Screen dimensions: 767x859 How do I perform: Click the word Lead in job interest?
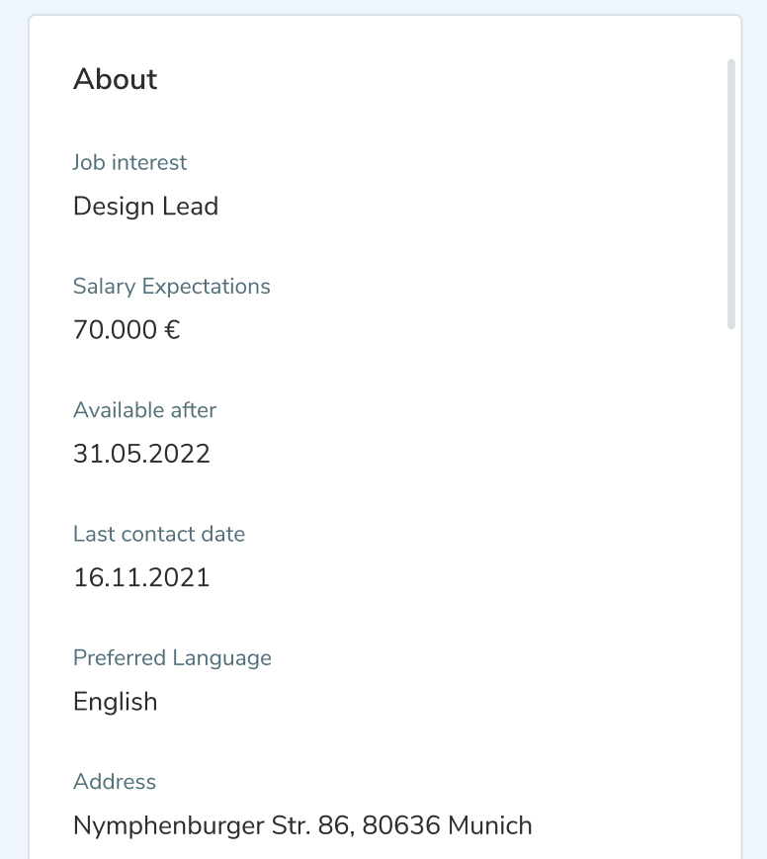click(x=191, y=207)
